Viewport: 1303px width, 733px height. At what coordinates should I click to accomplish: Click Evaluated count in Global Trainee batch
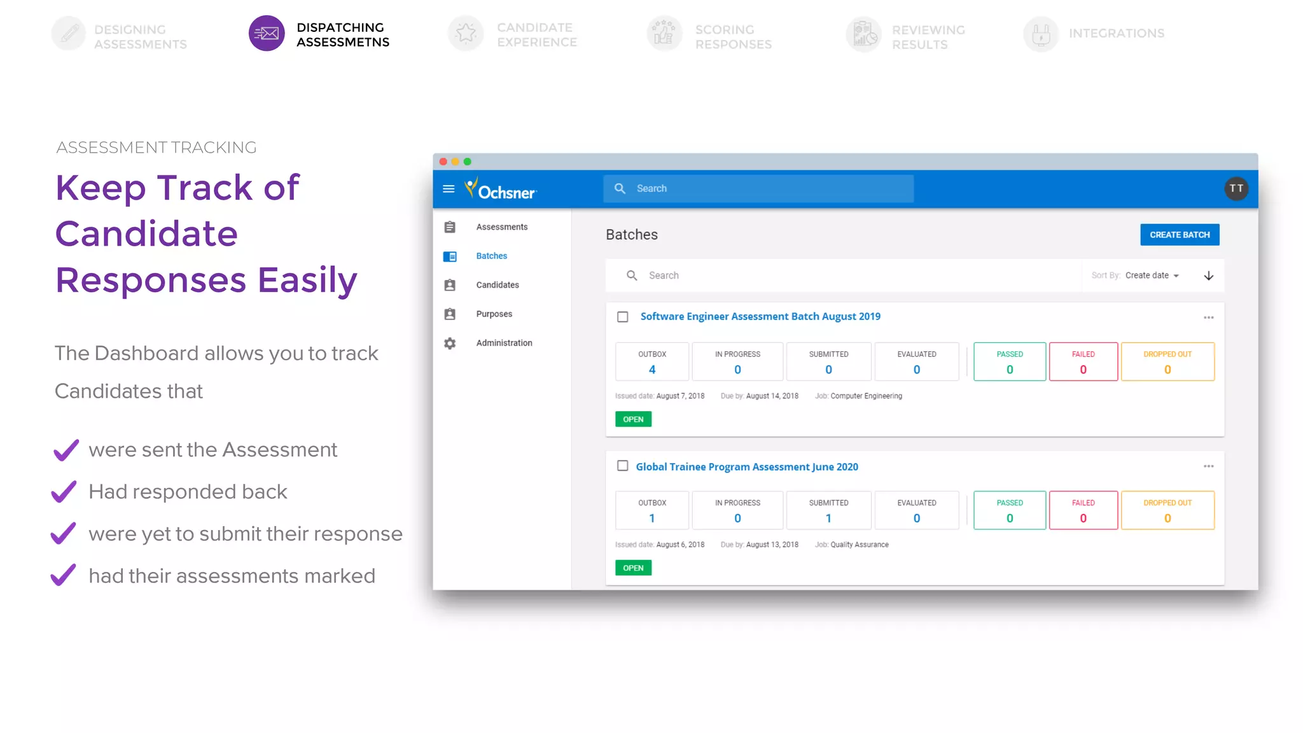point(917,511)
